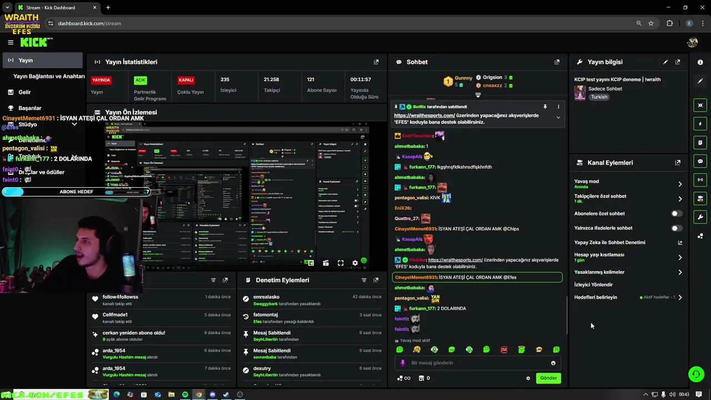Open options menu on pinned message
Image resolution: width=711 pixels, height=400 pixels.
click(558, 107)
